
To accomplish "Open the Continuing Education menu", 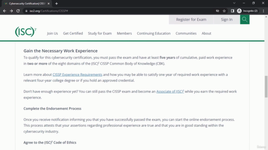I will click(x=154, y=33).
